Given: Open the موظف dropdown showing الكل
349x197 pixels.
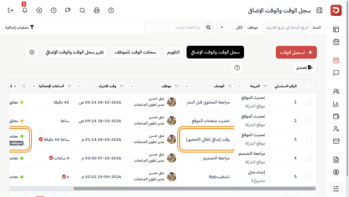Looking at the screenshot, I should pyautogui.click(x=231, y=27).
